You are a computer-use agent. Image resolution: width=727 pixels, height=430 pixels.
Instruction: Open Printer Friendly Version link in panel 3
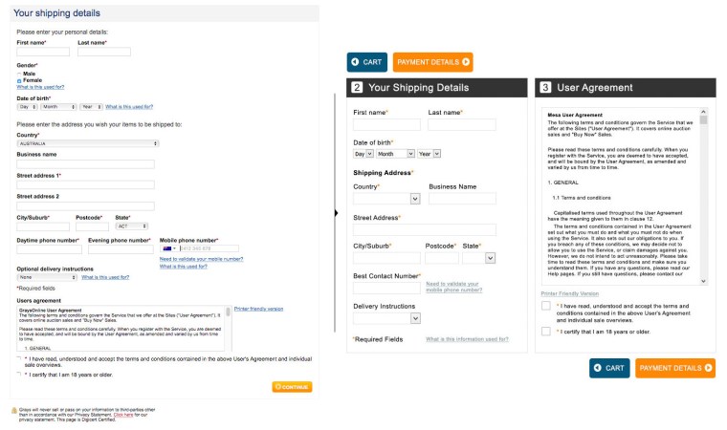tap(569, 292)
